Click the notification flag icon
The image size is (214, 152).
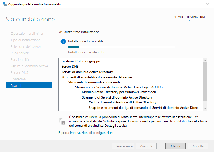(x=62, y=121)
